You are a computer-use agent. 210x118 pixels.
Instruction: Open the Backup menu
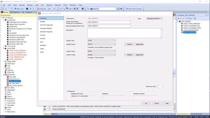[30, 5]
